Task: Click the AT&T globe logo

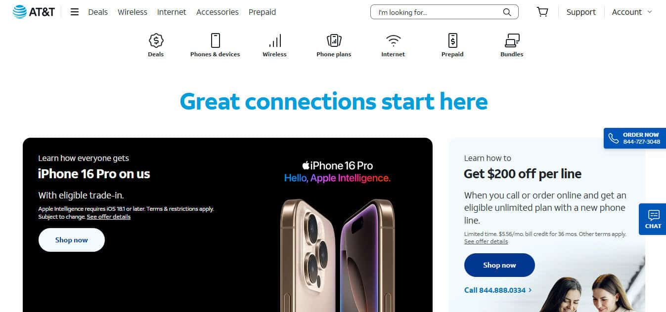Action: click(x=20, y=12)
